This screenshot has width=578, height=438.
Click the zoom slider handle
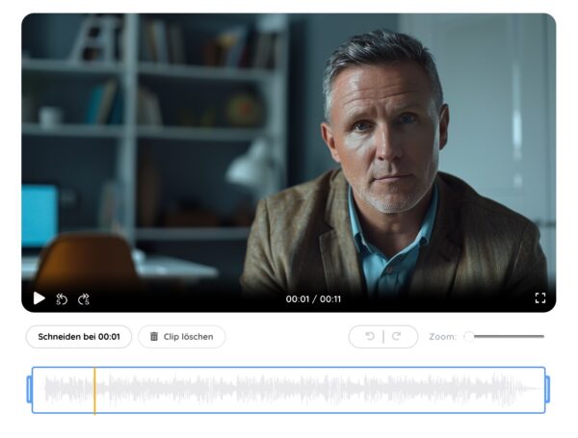[x=469, y=337]
